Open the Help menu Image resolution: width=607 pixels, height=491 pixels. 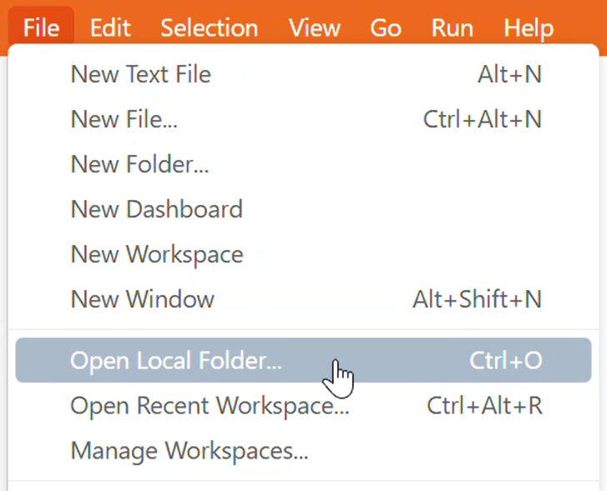coord(529,28)
